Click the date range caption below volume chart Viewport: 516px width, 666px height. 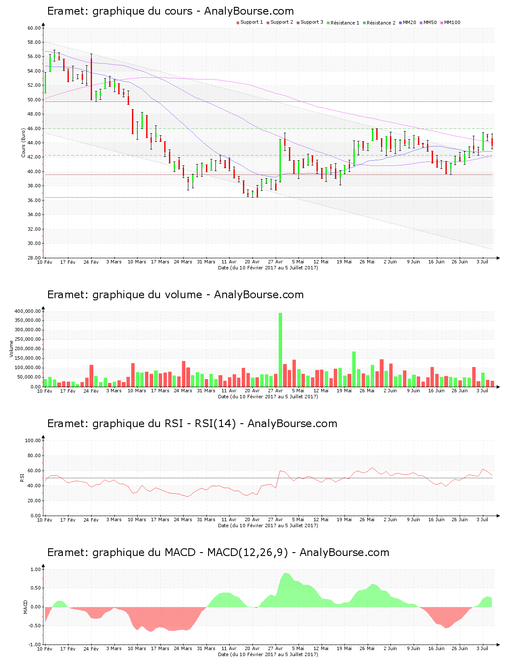click(268, 396)
